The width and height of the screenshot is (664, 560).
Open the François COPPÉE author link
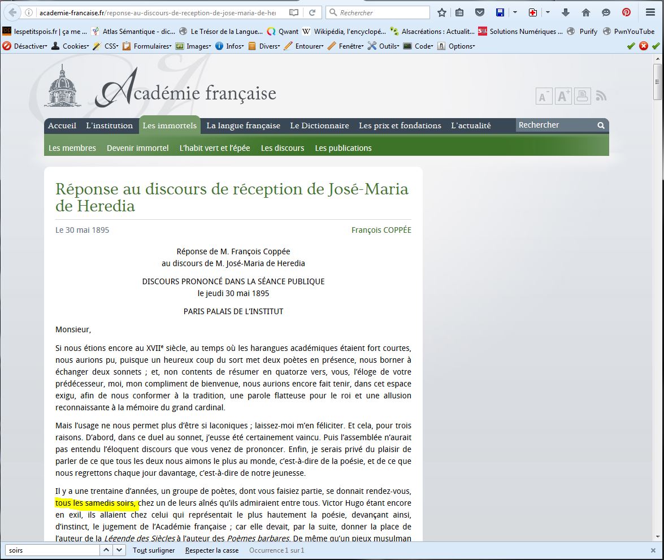pos(381,230)
